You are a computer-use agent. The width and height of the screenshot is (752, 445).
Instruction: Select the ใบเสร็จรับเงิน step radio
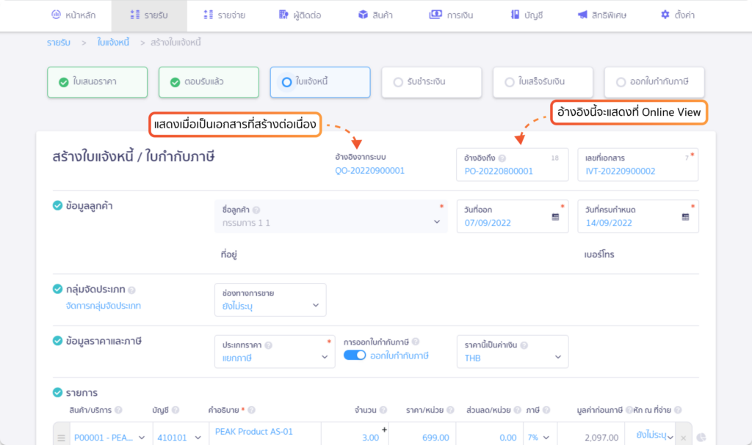click(510, 82)
